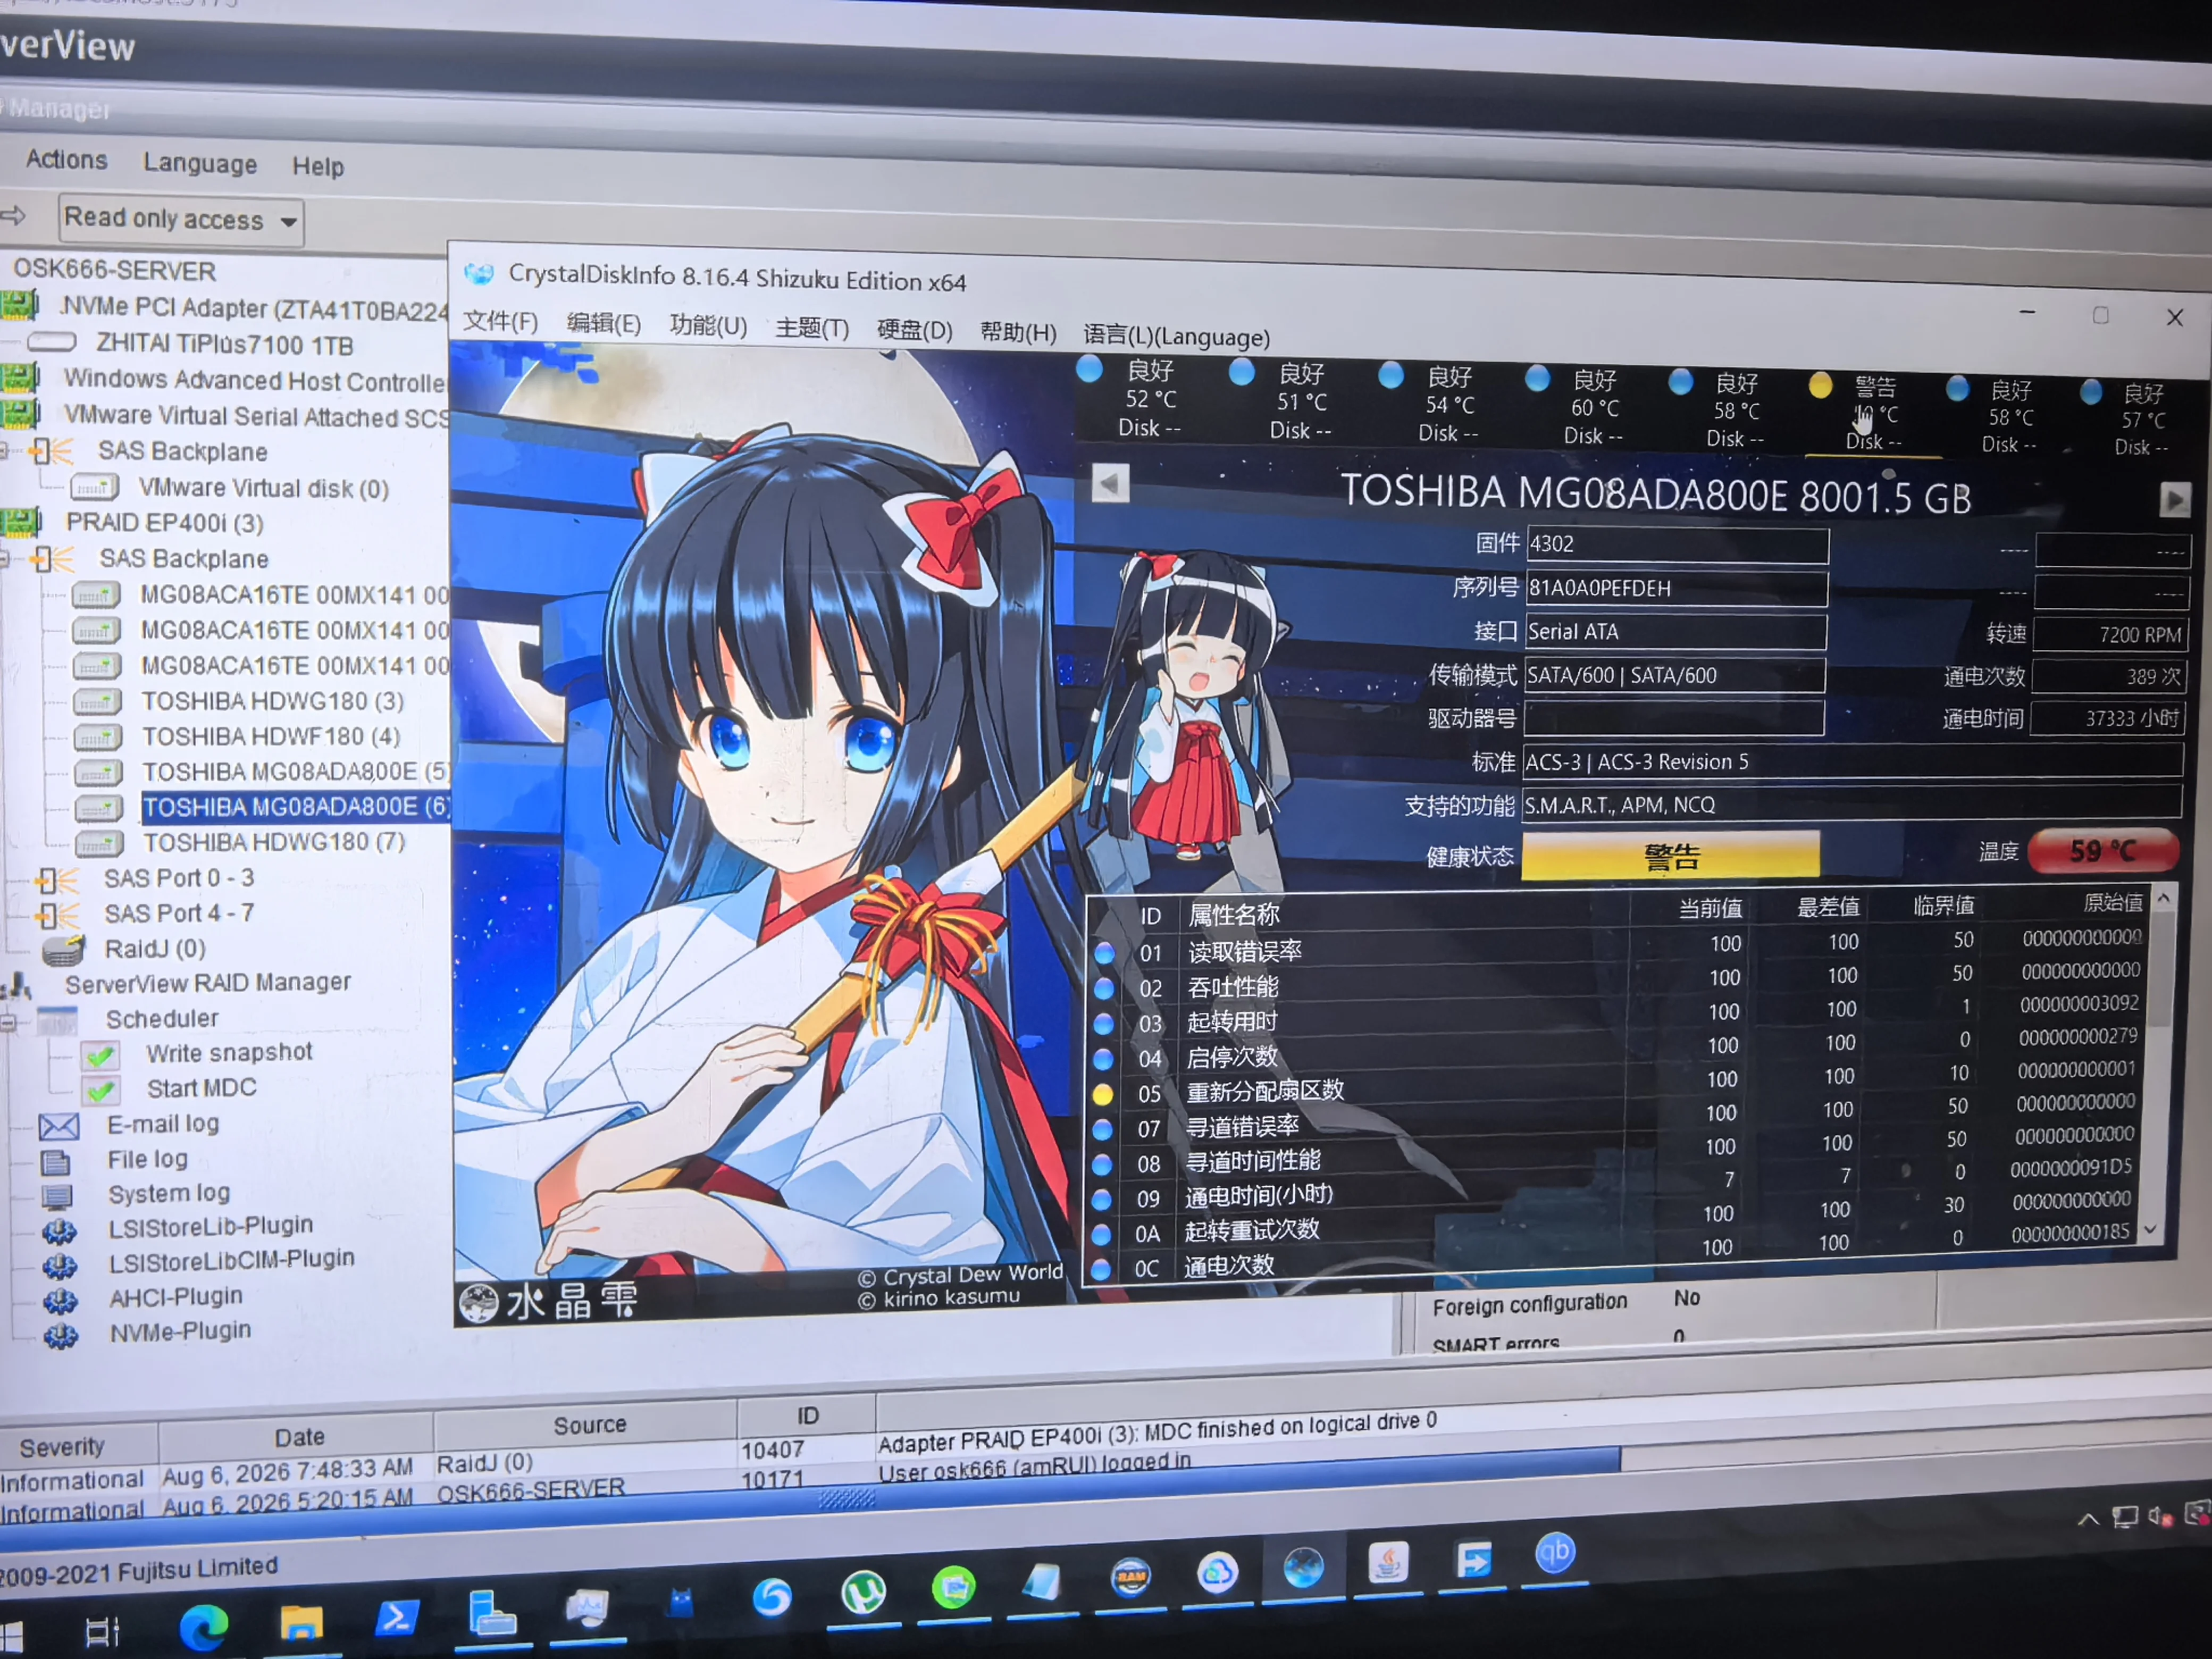Open the 文件(F) menu in CrystalDiskInfo
The width and height of the screenshot is (2212, 1659).
pyautogui.click(x=500, y=321)
